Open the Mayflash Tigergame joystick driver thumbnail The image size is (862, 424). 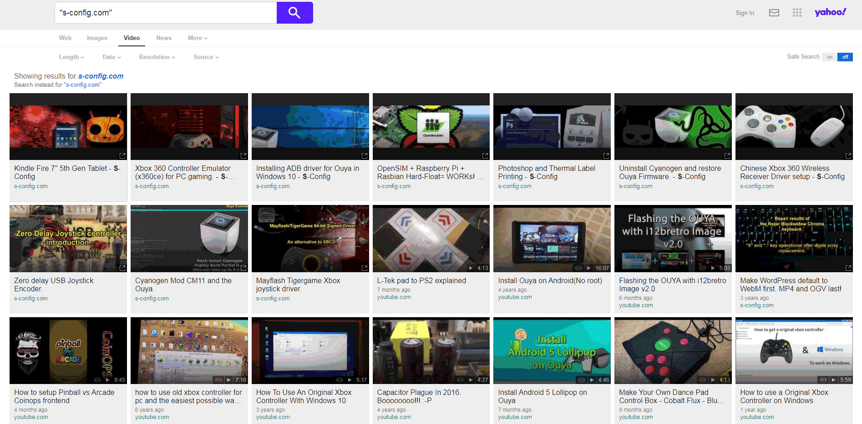tap(310, 239)
